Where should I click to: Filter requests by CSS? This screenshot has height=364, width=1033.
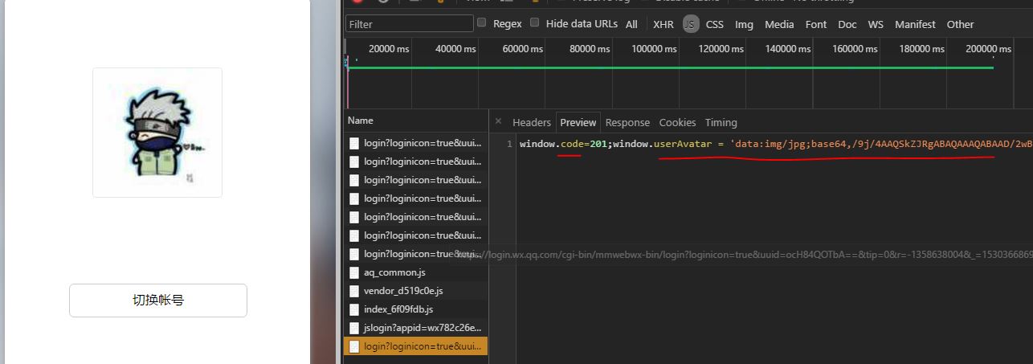click(x=715, y=24)
